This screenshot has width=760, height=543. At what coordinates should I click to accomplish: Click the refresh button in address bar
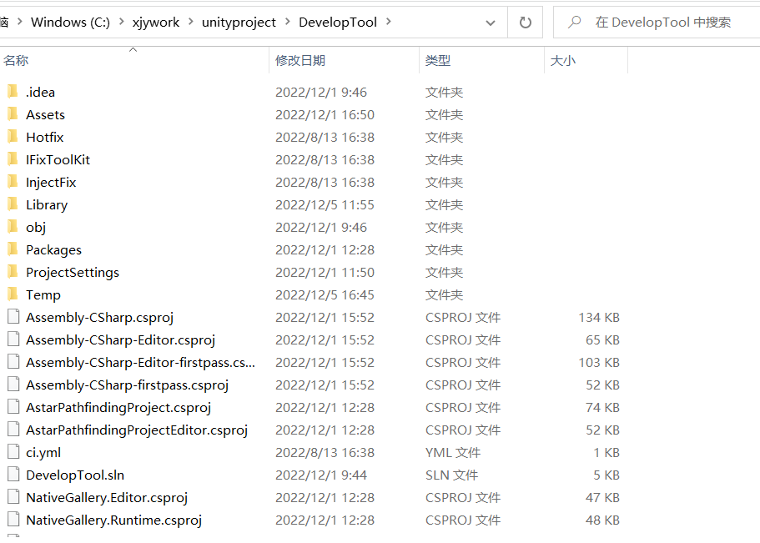(526, 23)
